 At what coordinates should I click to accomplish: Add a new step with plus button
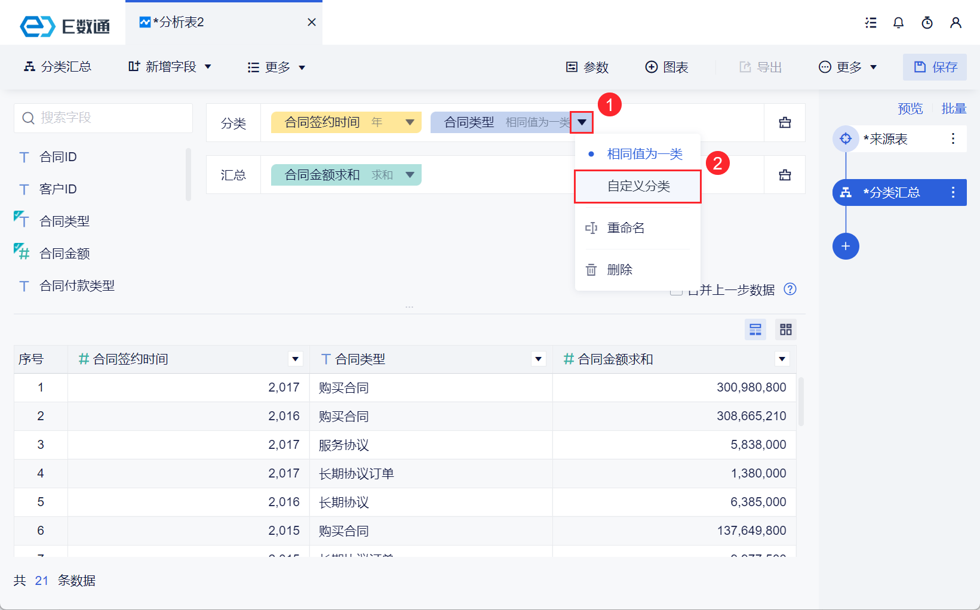pyautogui.click(x=846, y=246)
